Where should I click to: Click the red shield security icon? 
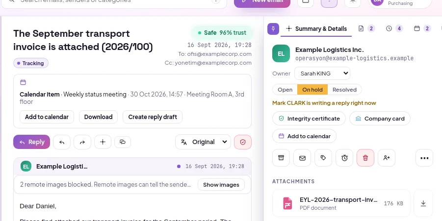pos(243,142)
